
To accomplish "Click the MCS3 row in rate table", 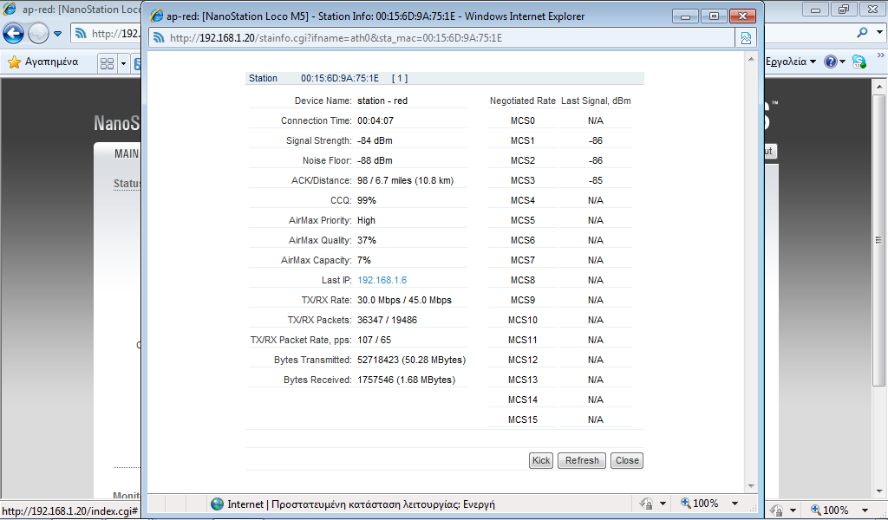I will (559, 180).
